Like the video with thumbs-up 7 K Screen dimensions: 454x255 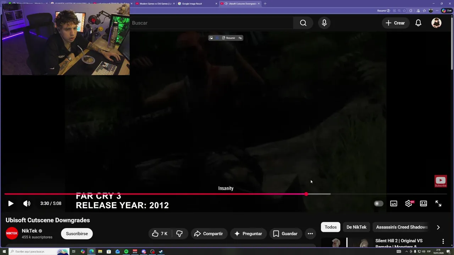click(160, 234)
